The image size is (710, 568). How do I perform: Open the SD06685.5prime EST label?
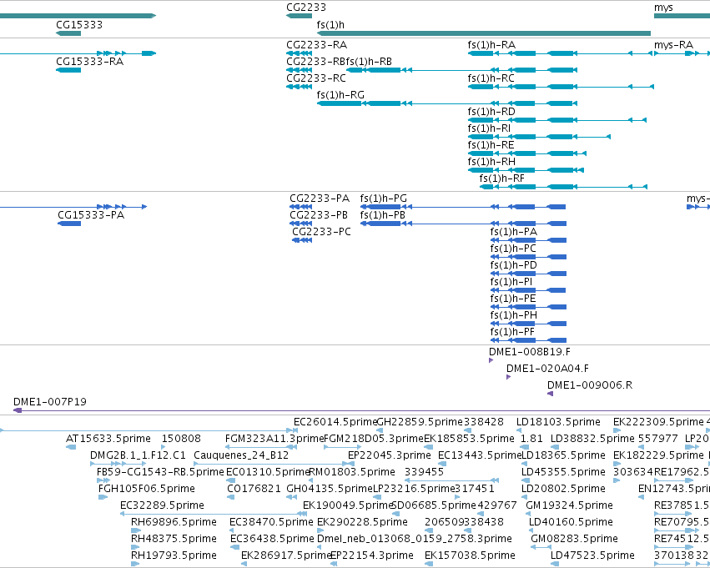point(433,506)
